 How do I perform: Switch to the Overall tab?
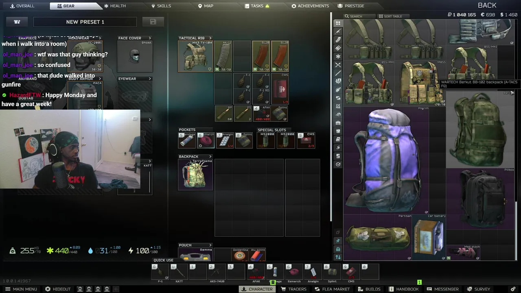tap(22, 6)
